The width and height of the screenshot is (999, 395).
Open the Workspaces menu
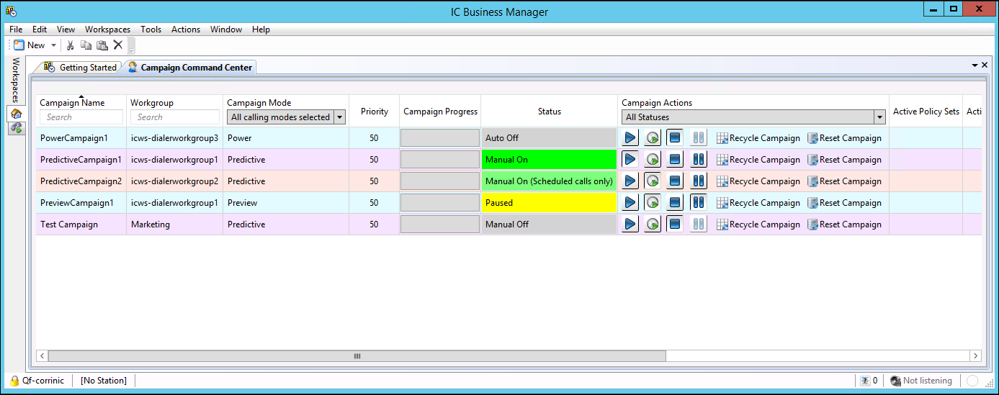click(x=107, y=29)
